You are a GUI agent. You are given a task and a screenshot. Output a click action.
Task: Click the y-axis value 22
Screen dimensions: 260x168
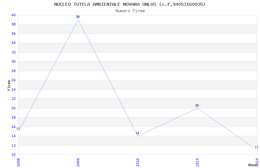pyautogui.click(x=13, y=99)
